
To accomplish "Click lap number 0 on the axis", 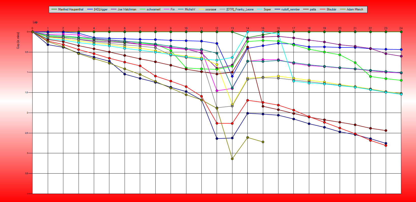I will 32,28.
